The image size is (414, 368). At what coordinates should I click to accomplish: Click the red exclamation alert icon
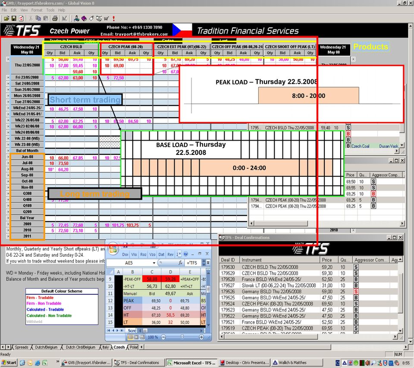click(x=114, y=19)
